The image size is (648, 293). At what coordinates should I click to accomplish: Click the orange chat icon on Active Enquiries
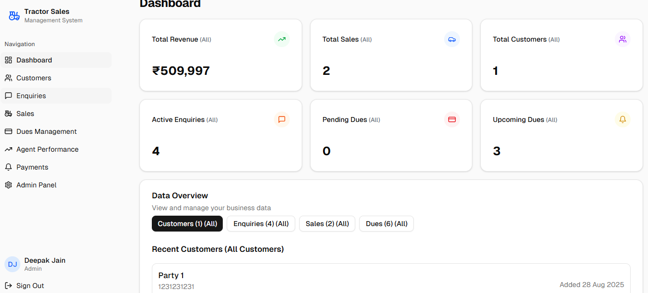click(281, 119)
